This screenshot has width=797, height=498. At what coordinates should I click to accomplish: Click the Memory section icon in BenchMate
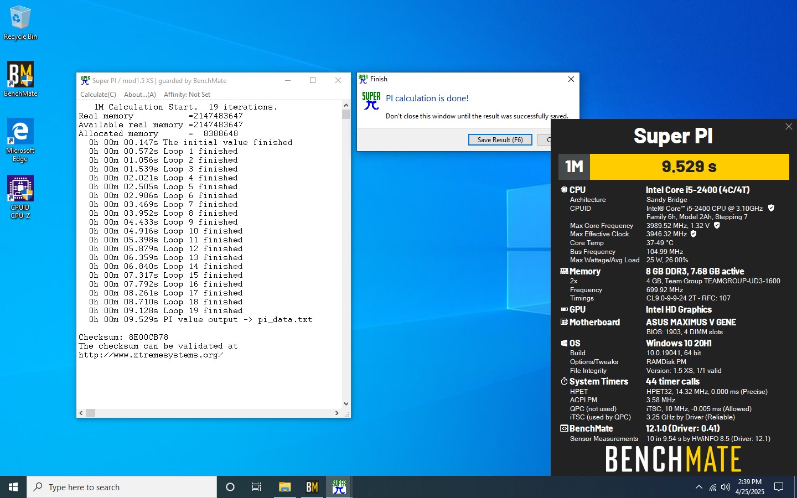[564, 271]
